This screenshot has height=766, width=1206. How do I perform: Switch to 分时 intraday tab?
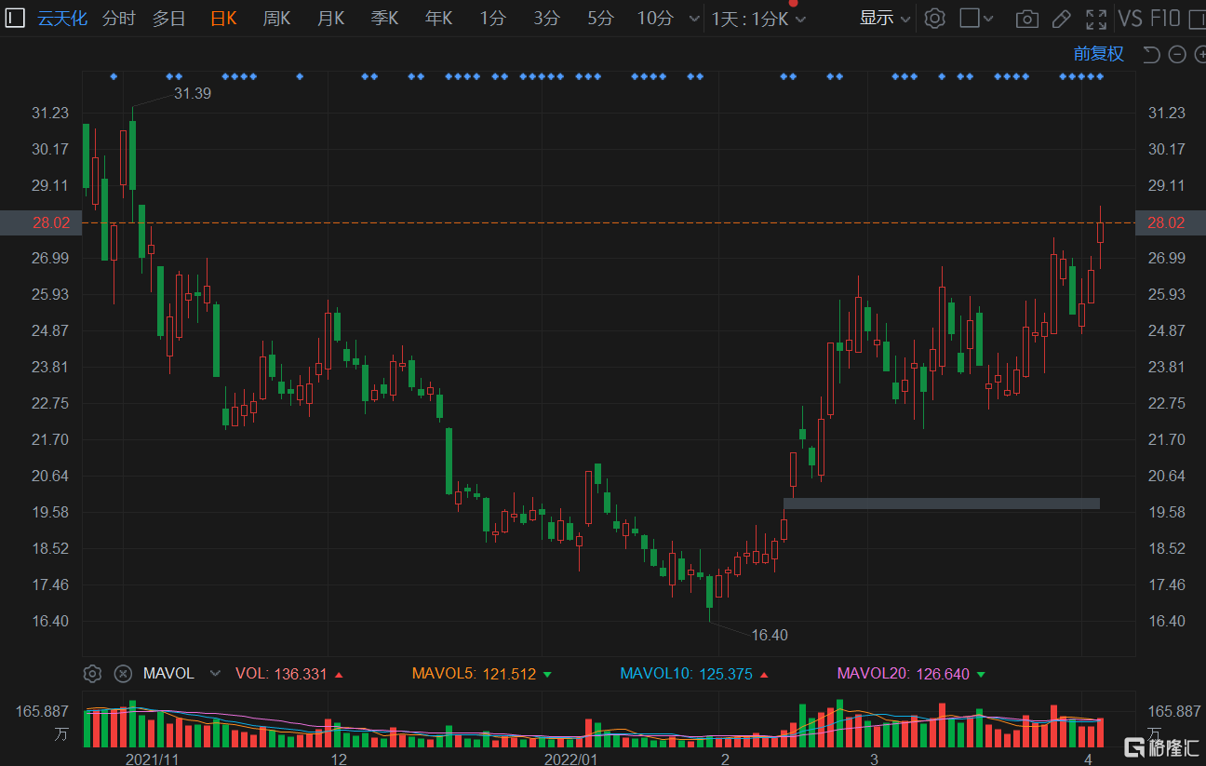[118, 18]
